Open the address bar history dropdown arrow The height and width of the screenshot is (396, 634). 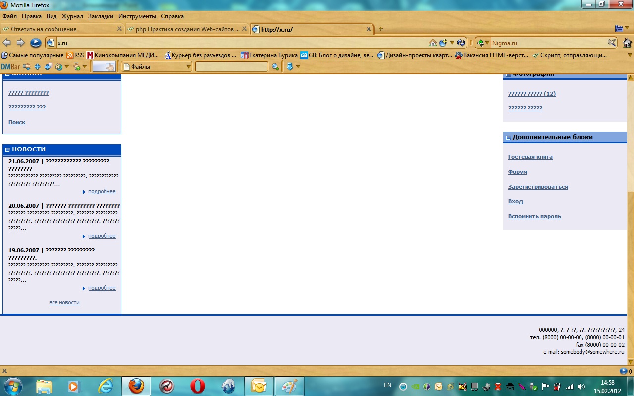(452, 43)
